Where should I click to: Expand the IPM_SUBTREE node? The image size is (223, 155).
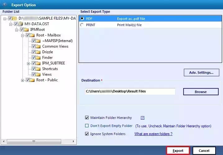(29, 63)
